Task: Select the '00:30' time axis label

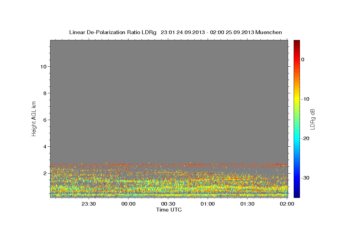Action: point(168,204)
